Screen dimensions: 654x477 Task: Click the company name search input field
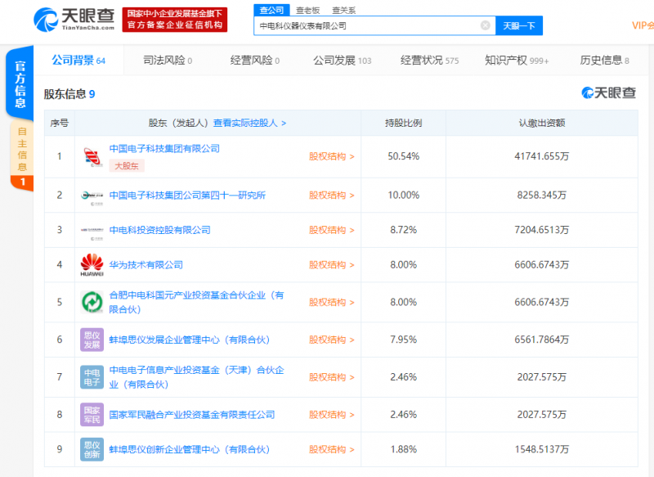point(368,26)
